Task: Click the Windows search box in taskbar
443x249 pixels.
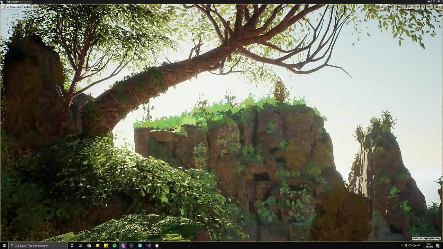Action: [x=38, y=246]
